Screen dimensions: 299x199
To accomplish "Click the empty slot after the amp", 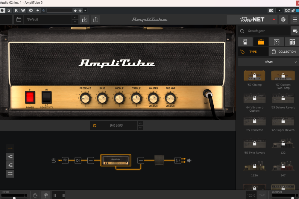I will click(x=141, y=160).
